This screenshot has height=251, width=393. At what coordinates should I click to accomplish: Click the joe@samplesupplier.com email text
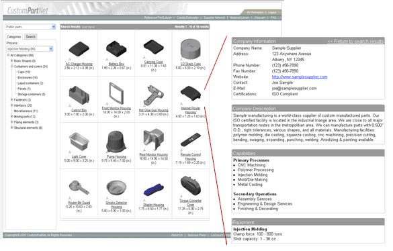point(294,88)
